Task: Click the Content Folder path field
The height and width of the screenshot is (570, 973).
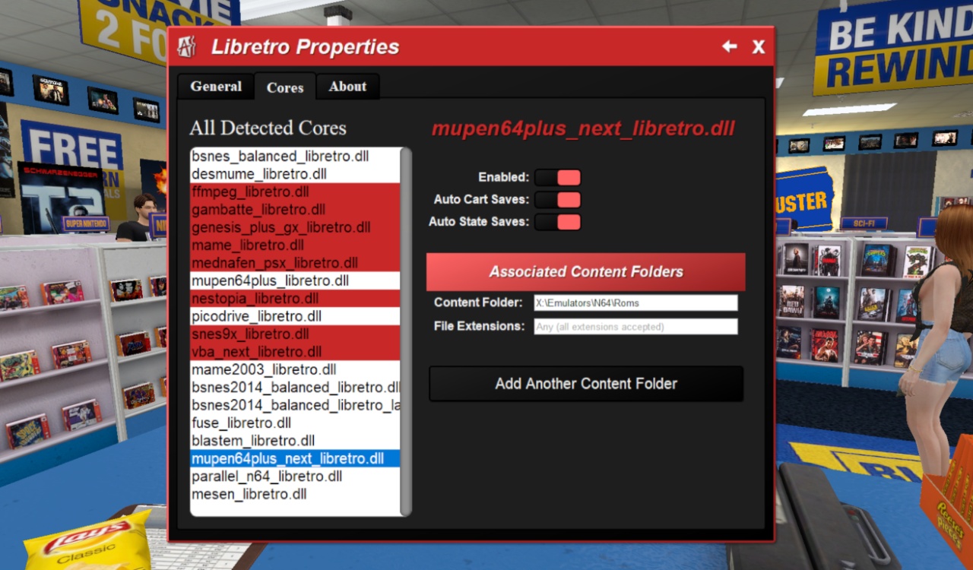Action: tap(635, 302)
